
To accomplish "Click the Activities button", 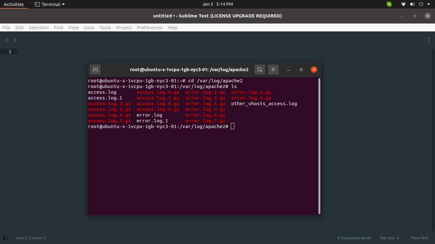I will click(x=14, y=4).
